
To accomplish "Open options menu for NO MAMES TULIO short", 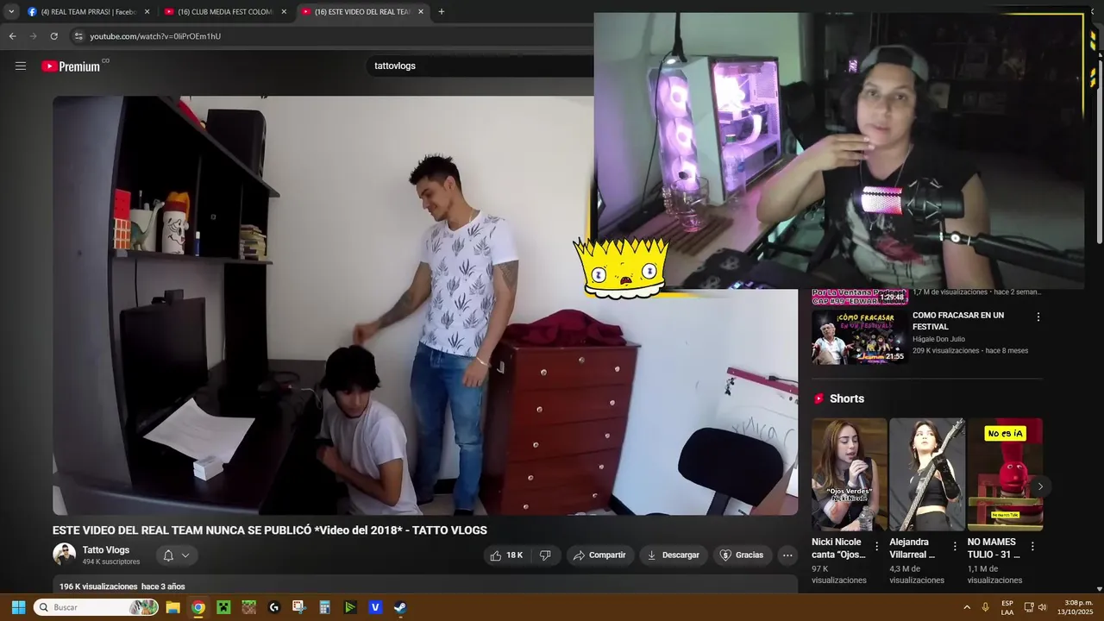I will [1032, 547].
